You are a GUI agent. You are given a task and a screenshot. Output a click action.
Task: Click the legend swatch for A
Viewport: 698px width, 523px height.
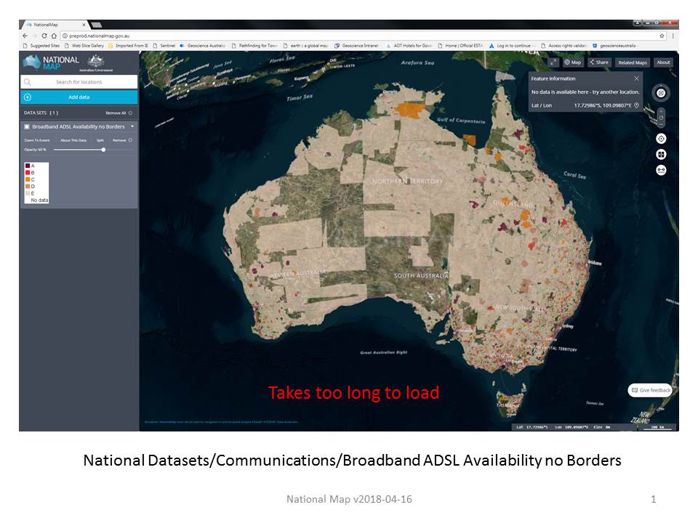28,166
